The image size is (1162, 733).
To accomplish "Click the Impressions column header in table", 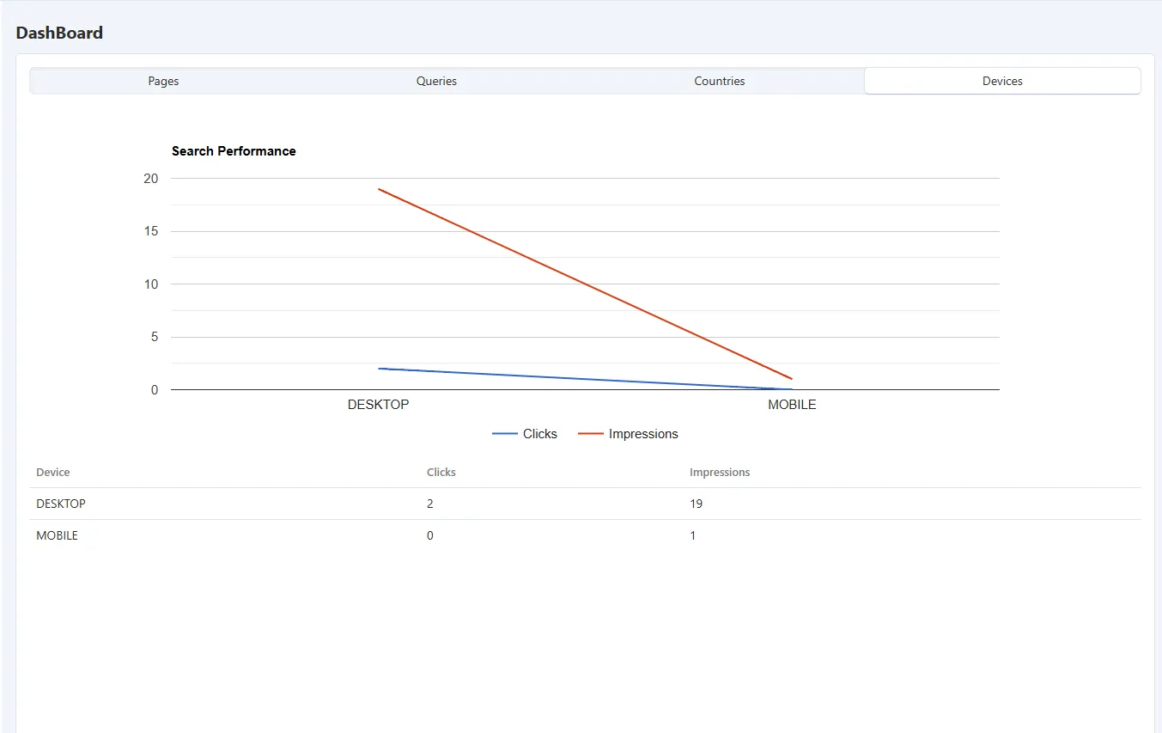I will 720,473.
